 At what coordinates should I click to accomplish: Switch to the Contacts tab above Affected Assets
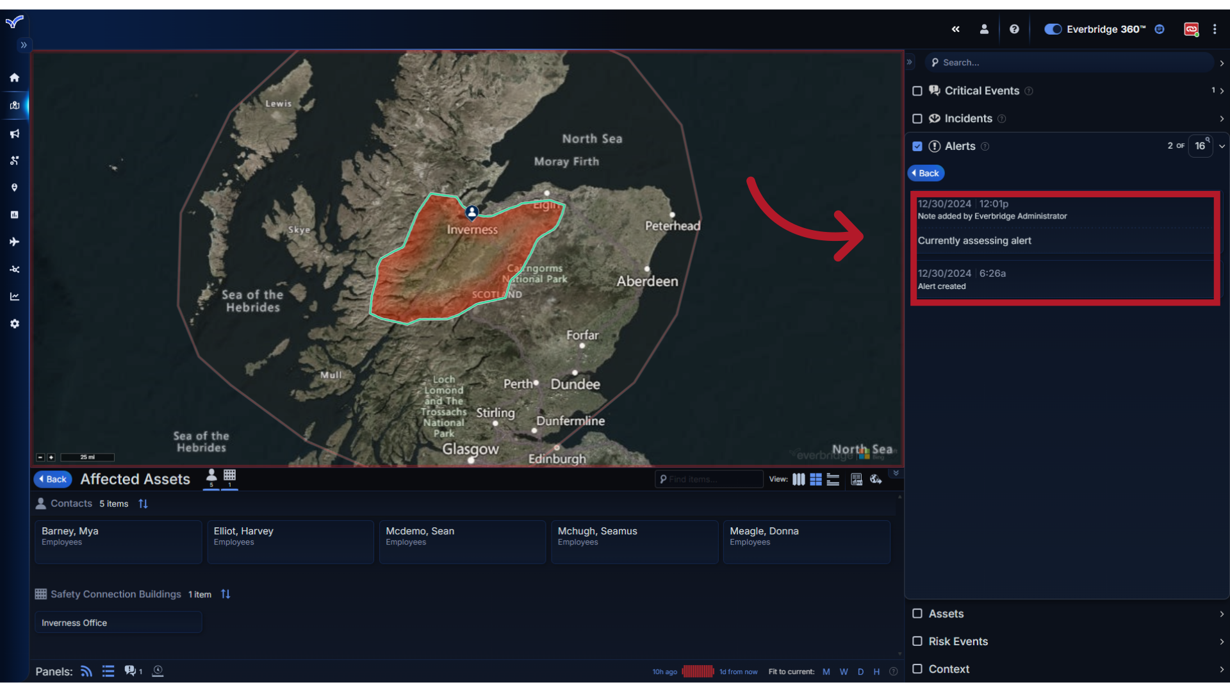pyautogui.click(x=211, y=477)
